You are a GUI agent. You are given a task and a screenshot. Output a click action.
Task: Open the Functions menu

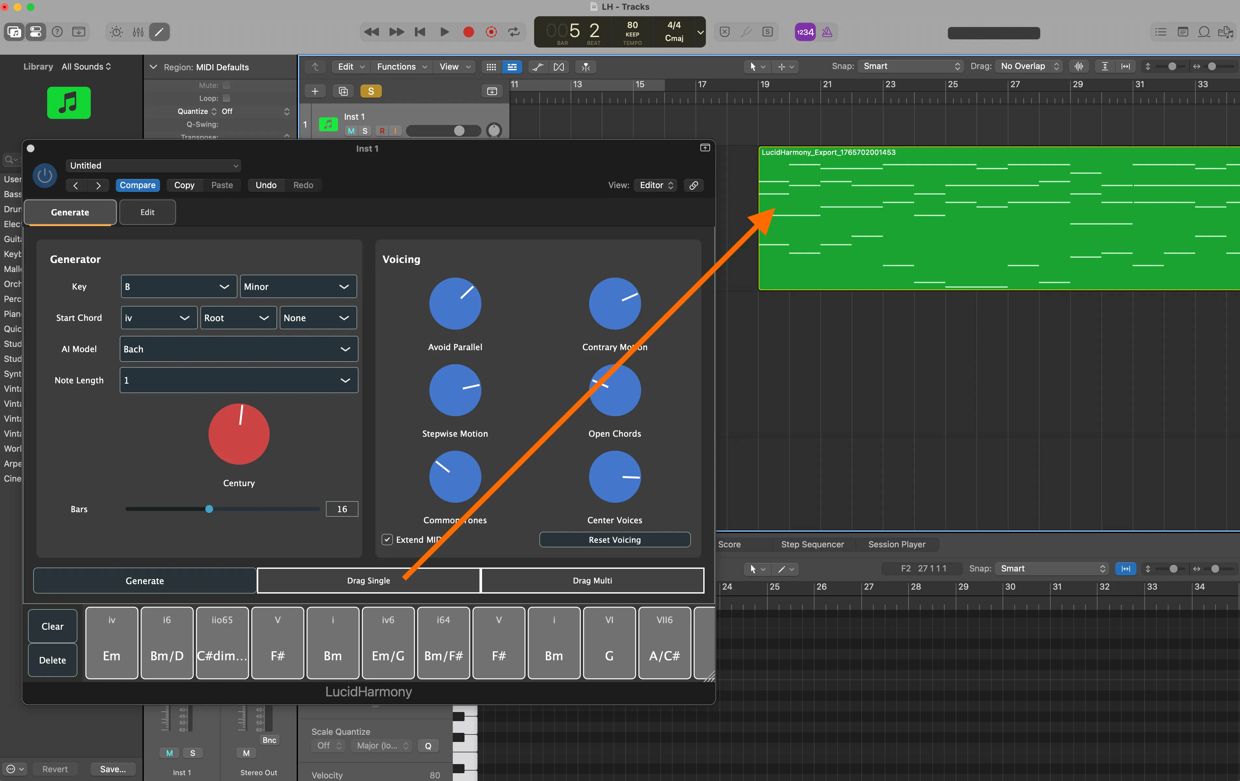[x=402, y=66]
